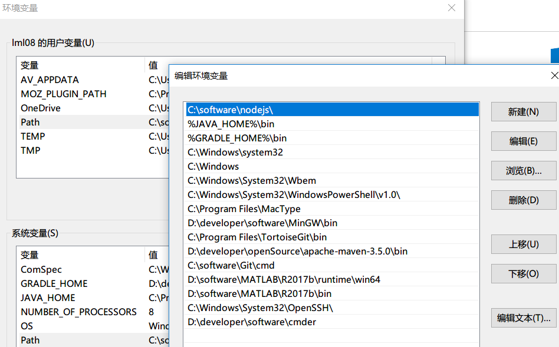Move selected path down with 下移(O)

tap(522, 273)
